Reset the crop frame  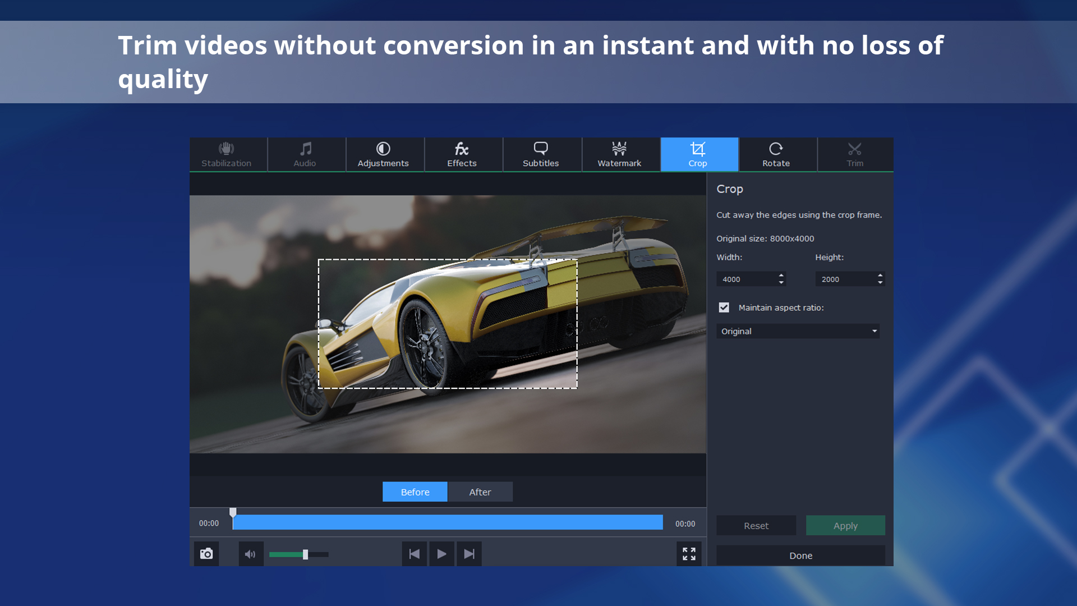pos(756,525)
